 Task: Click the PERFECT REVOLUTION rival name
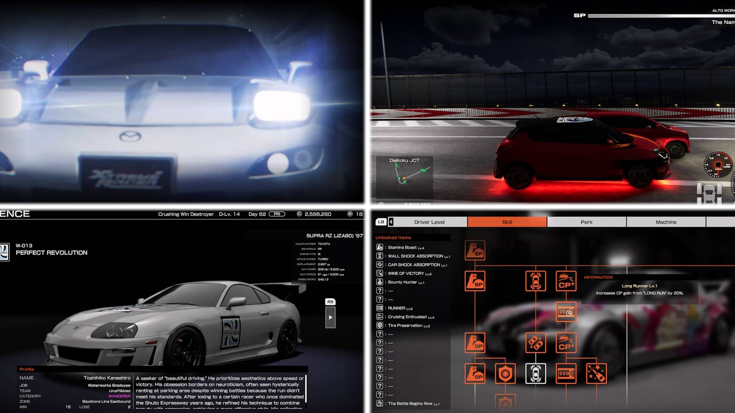coord(51,253)
